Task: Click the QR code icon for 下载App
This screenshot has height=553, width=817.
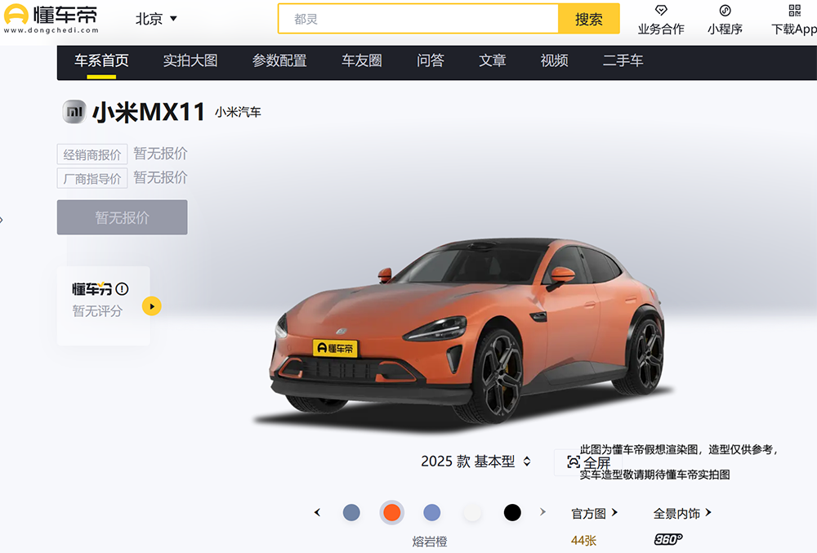Action: 794,11
